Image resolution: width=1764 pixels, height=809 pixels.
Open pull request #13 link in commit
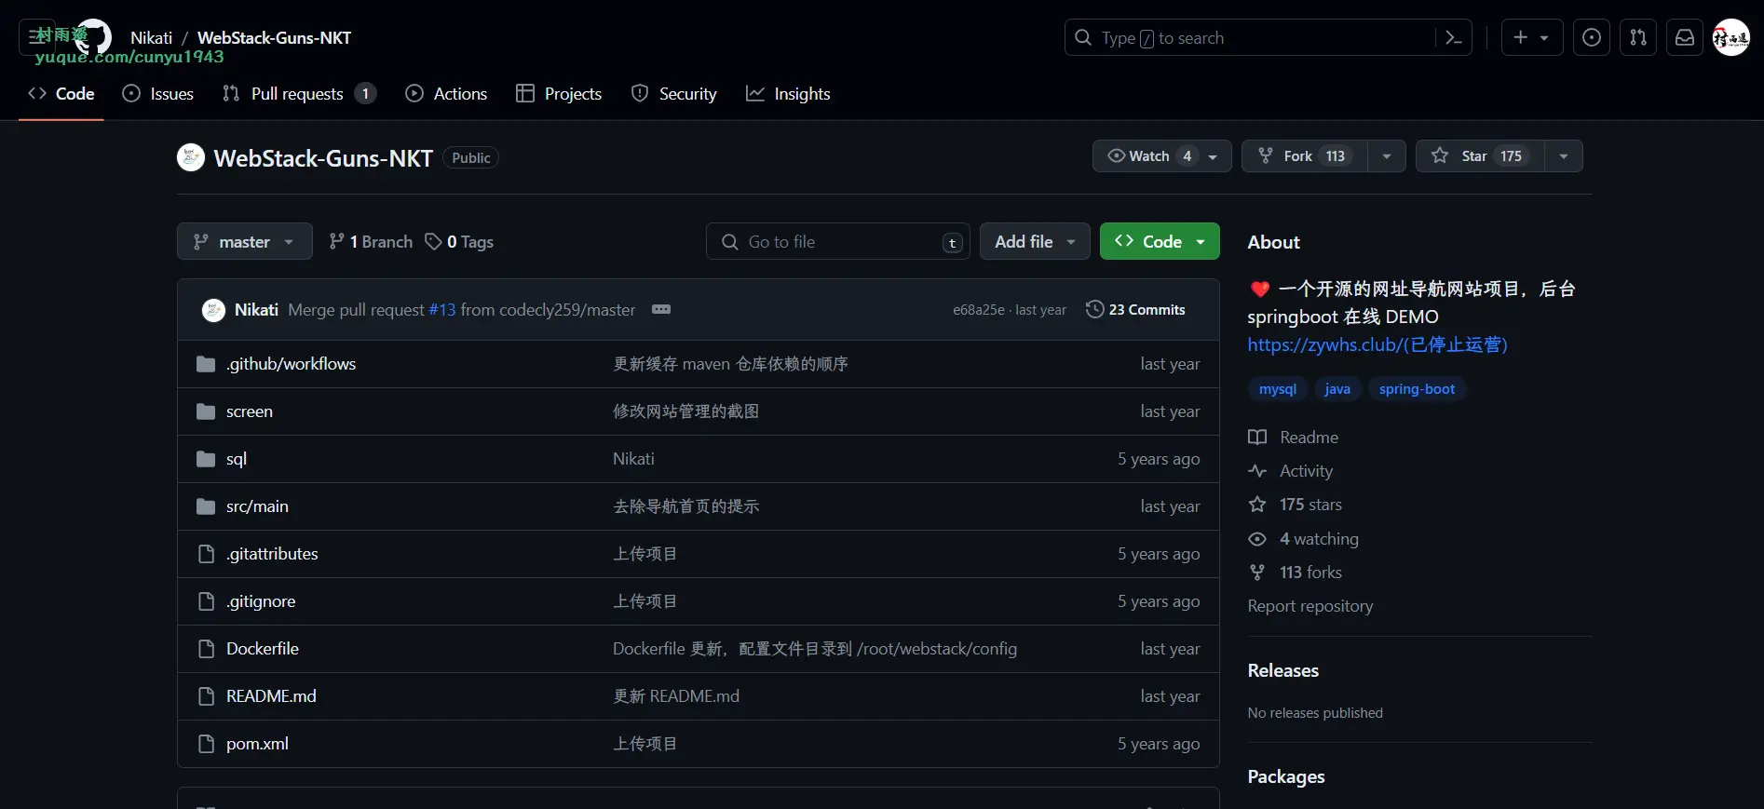442,310
